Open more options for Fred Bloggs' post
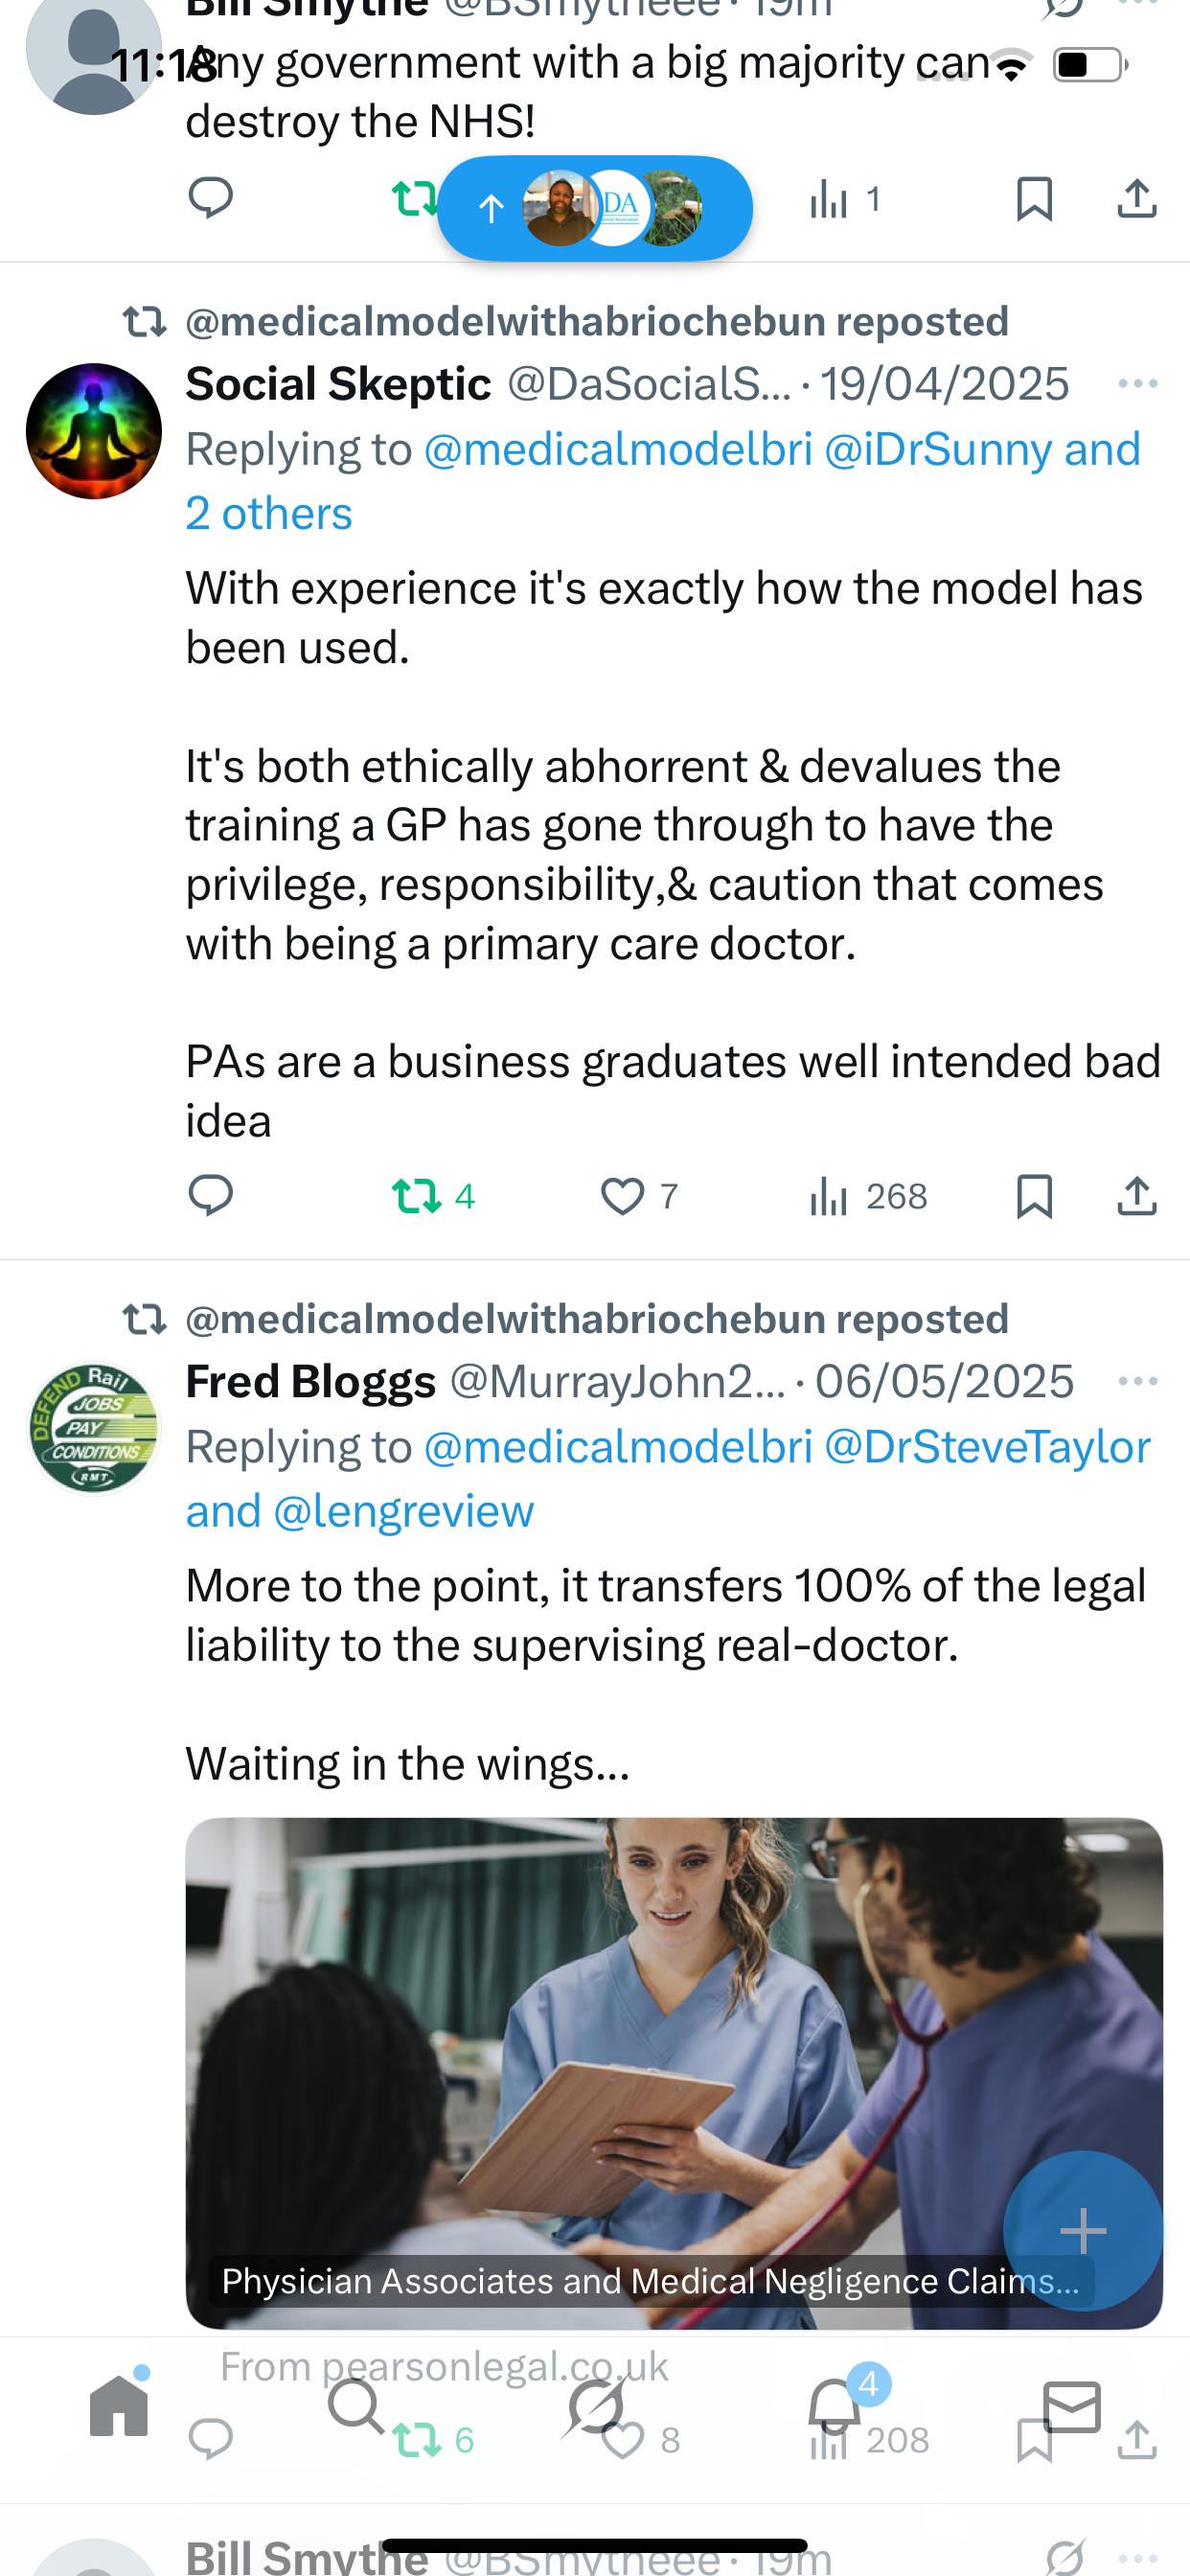The image size is (1190, 2576). [1138, 1381]
